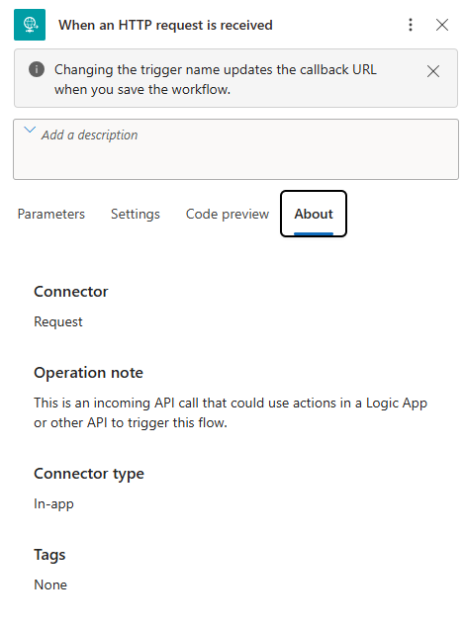Collapse the description chevron
Viewport: 464px width, 629px height.
(30, 130)
